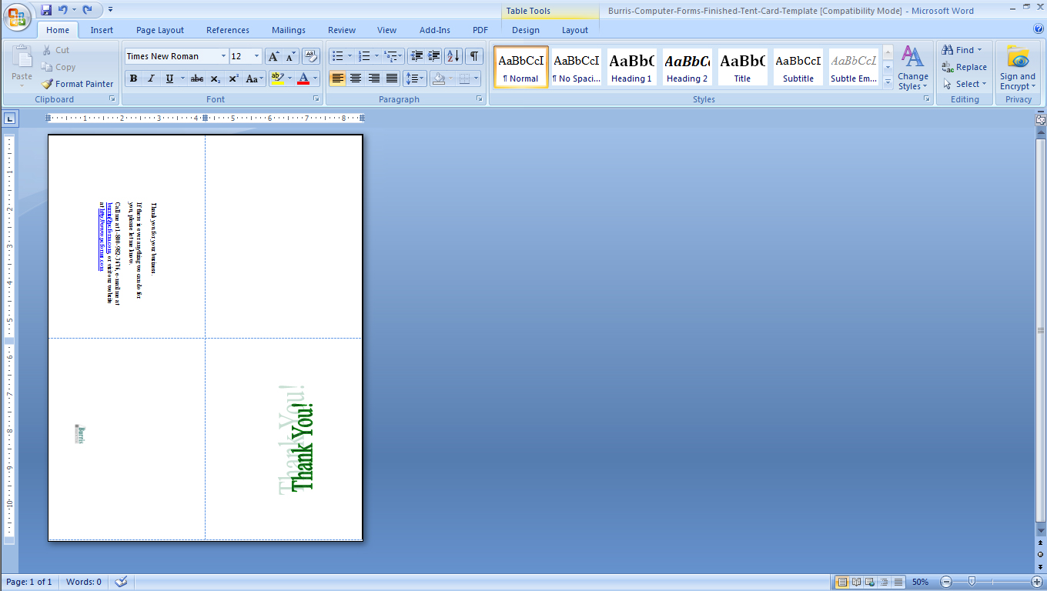Viewport: 1047px width, 591px height.
Task: Open line spacing dropdown
Action: [415, 78]
